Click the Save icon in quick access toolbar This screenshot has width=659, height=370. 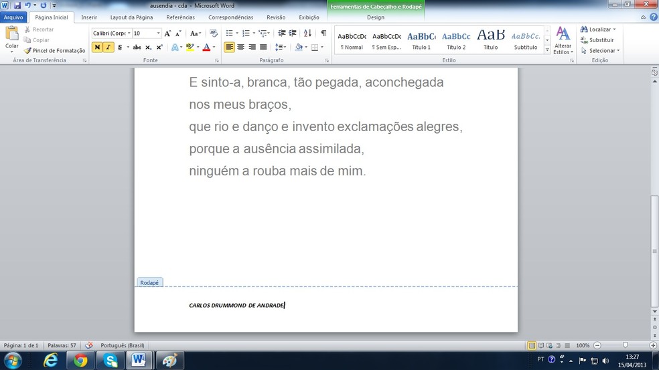click(17, 5)
